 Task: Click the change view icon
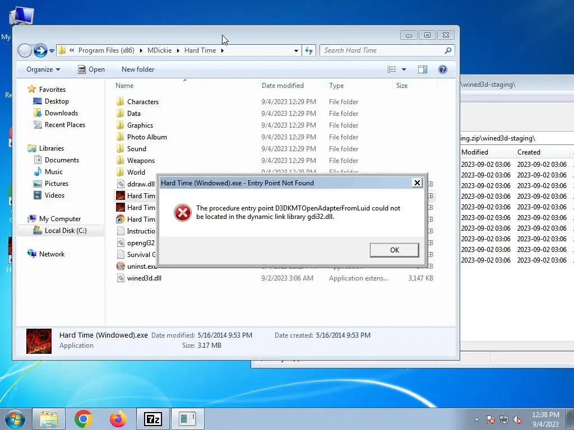392,69
